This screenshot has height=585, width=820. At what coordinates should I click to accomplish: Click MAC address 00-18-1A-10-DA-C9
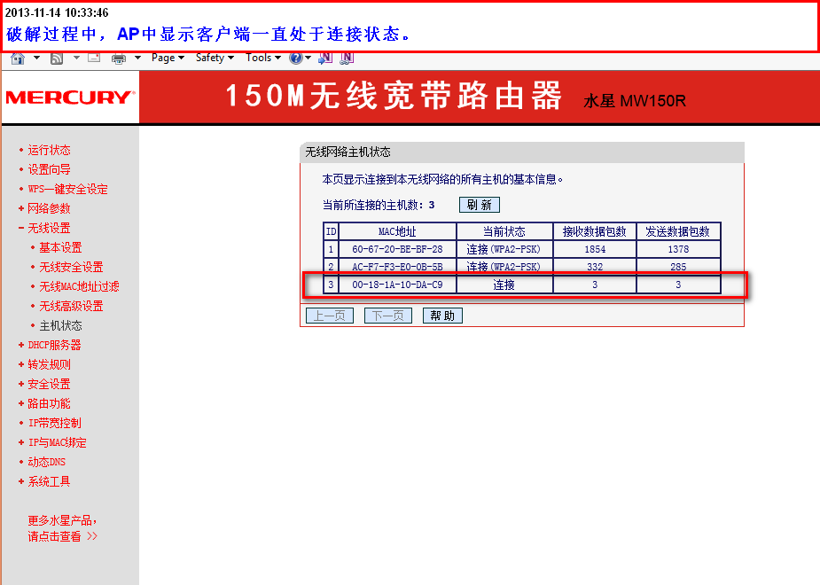tap(397, 285)
